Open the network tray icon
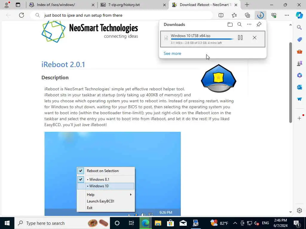306x229 pixels. (249, 223)
